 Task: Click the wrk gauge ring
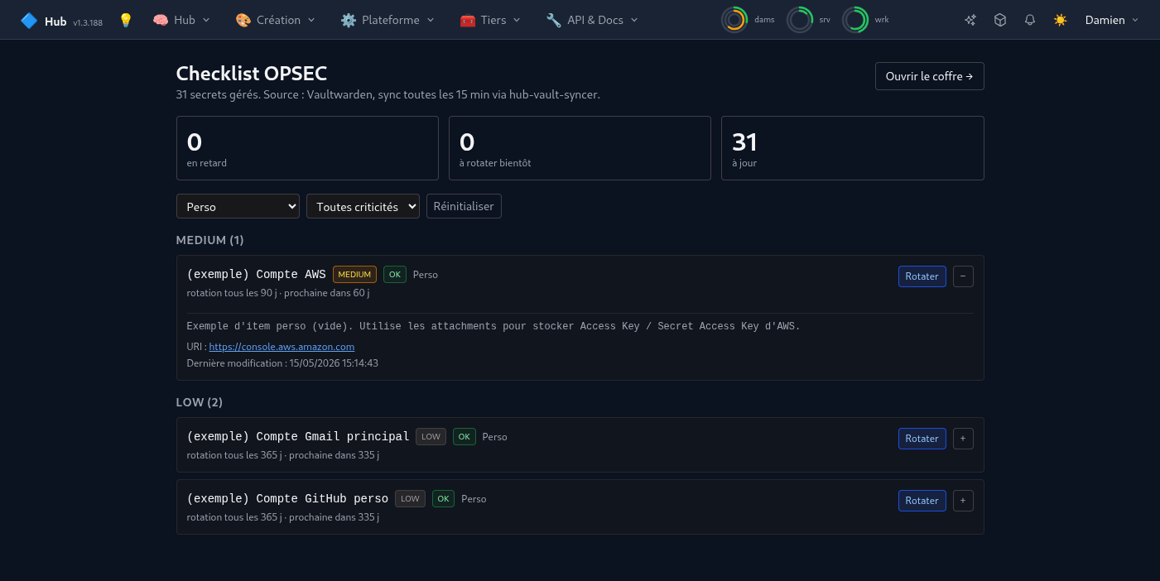[x=855, y=20]
